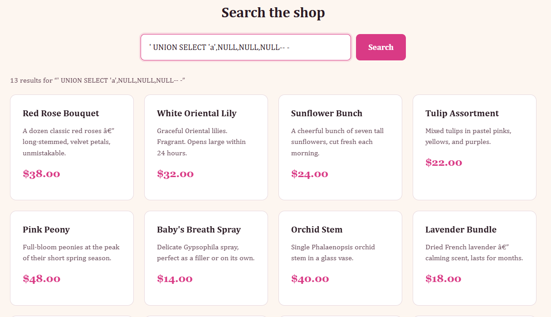Open the Sunflower Bunch product title
This screenshot has width=551, height=317.
coord(327,114)
